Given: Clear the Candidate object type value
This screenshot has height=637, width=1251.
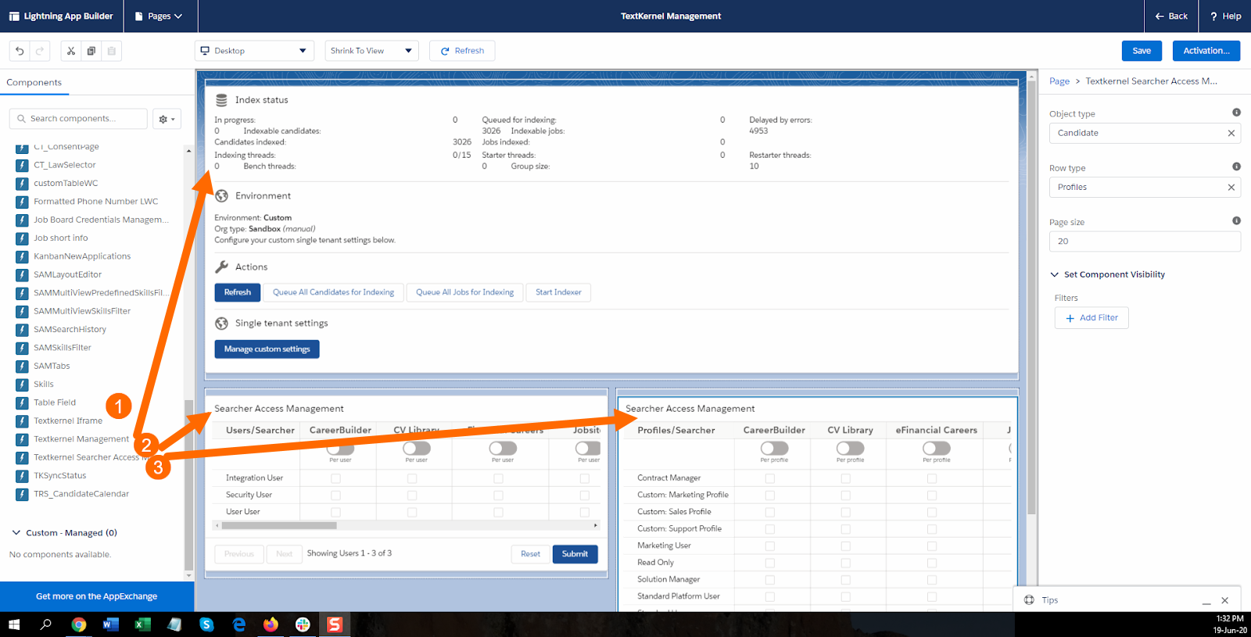Looking at the screenshot, I should click(1231, 133).
